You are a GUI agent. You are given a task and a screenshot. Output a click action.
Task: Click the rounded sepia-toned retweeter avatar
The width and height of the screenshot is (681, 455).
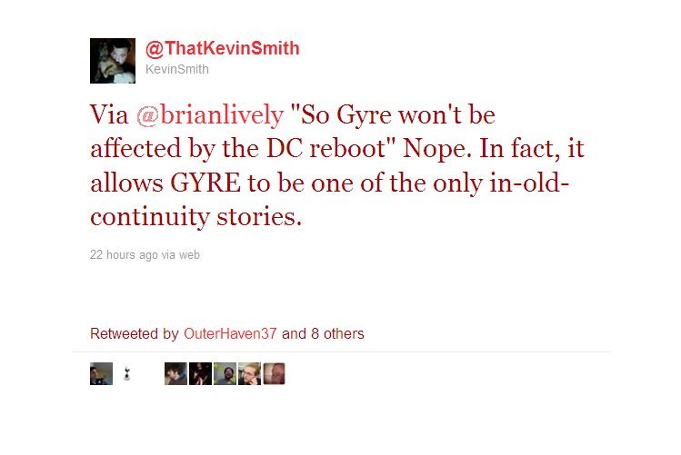click(274, 374)
